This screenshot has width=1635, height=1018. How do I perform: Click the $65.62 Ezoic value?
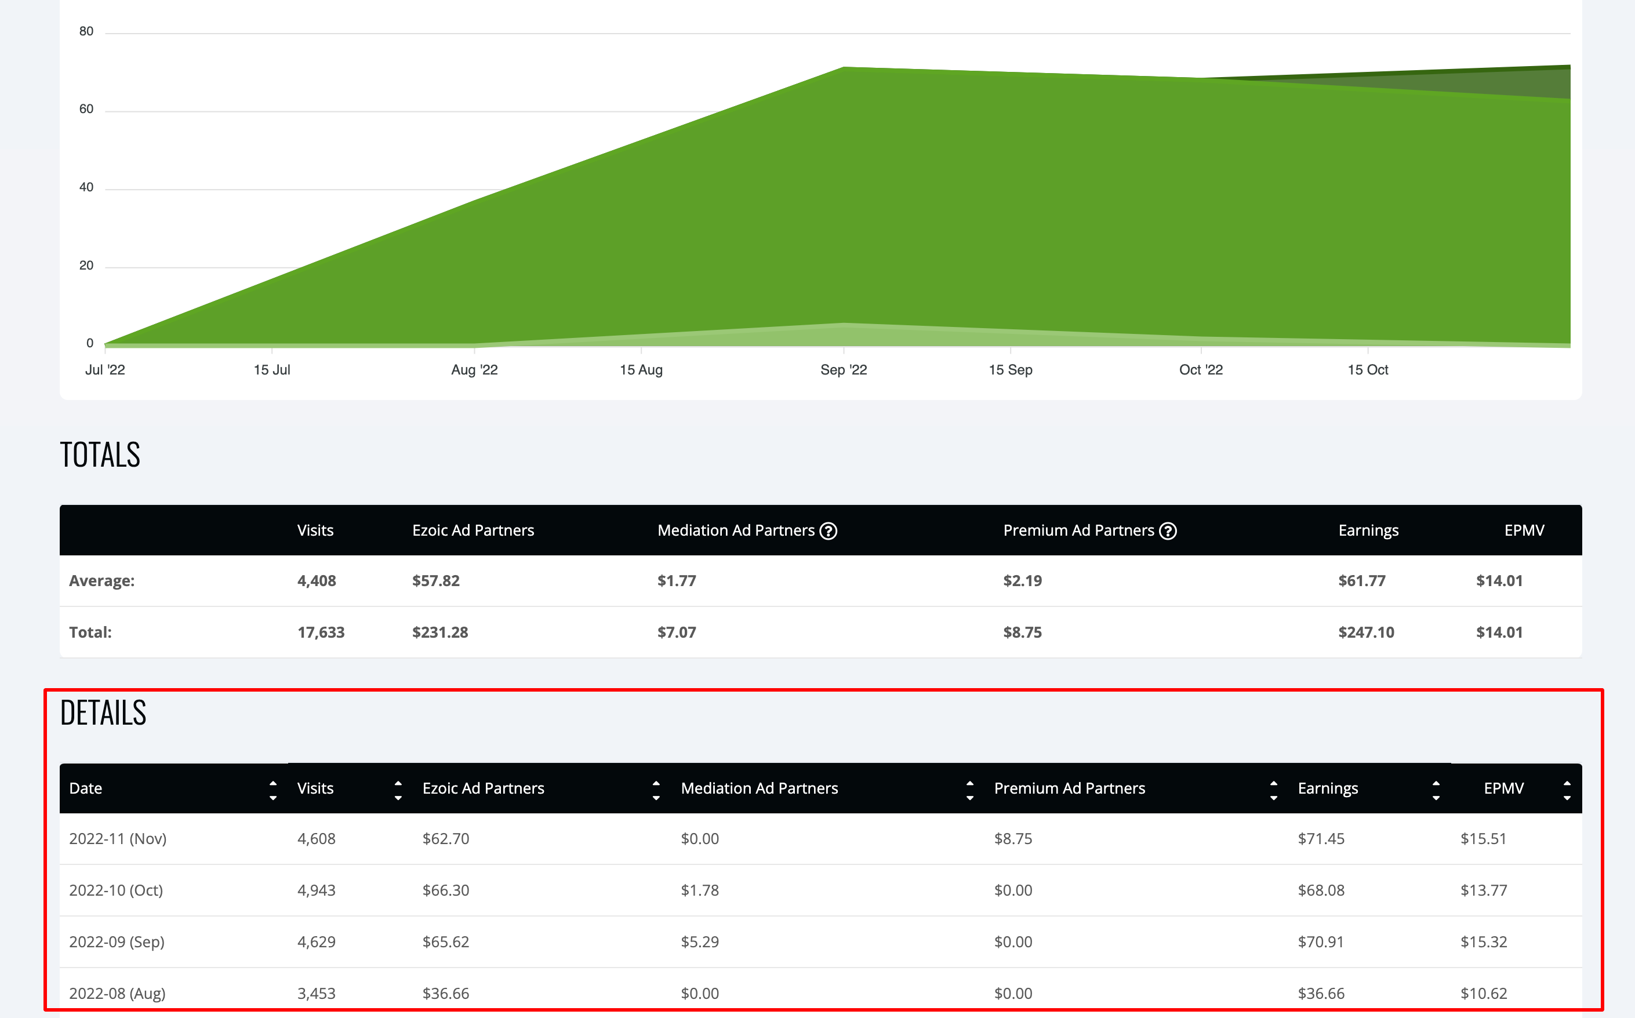point(446,942)
